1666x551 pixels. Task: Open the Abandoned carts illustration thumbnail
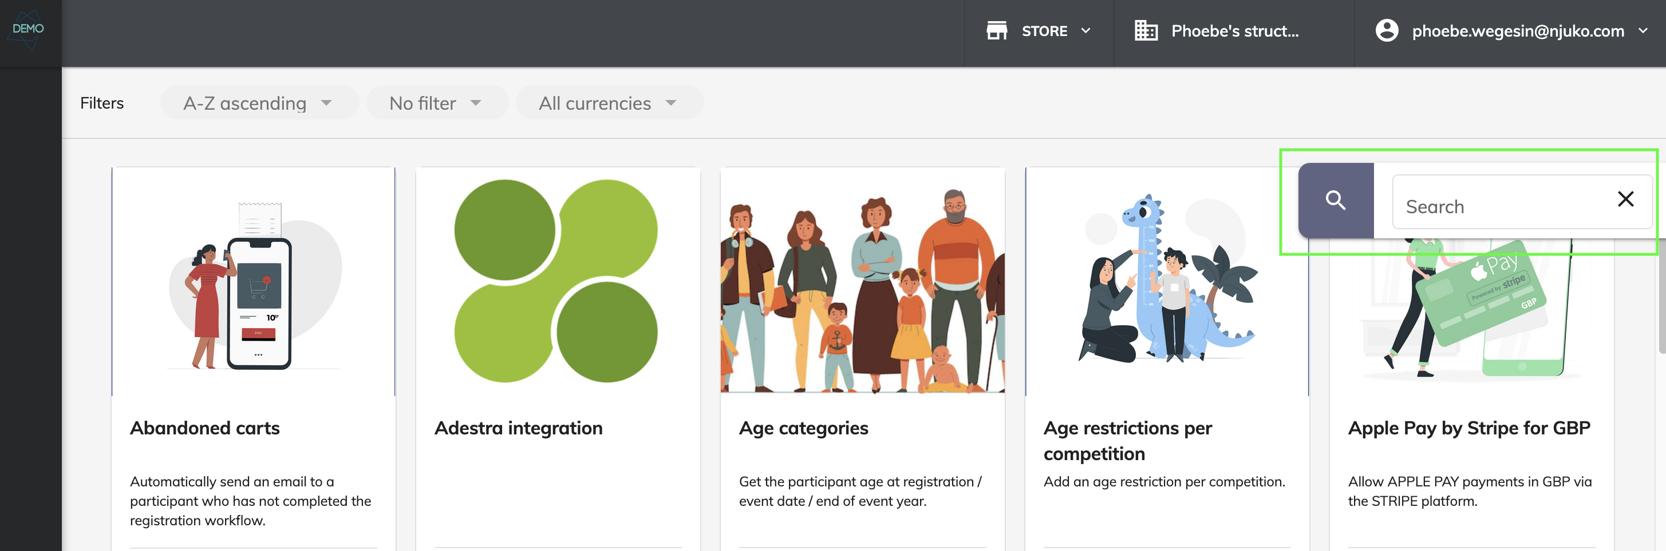point(254,282)
